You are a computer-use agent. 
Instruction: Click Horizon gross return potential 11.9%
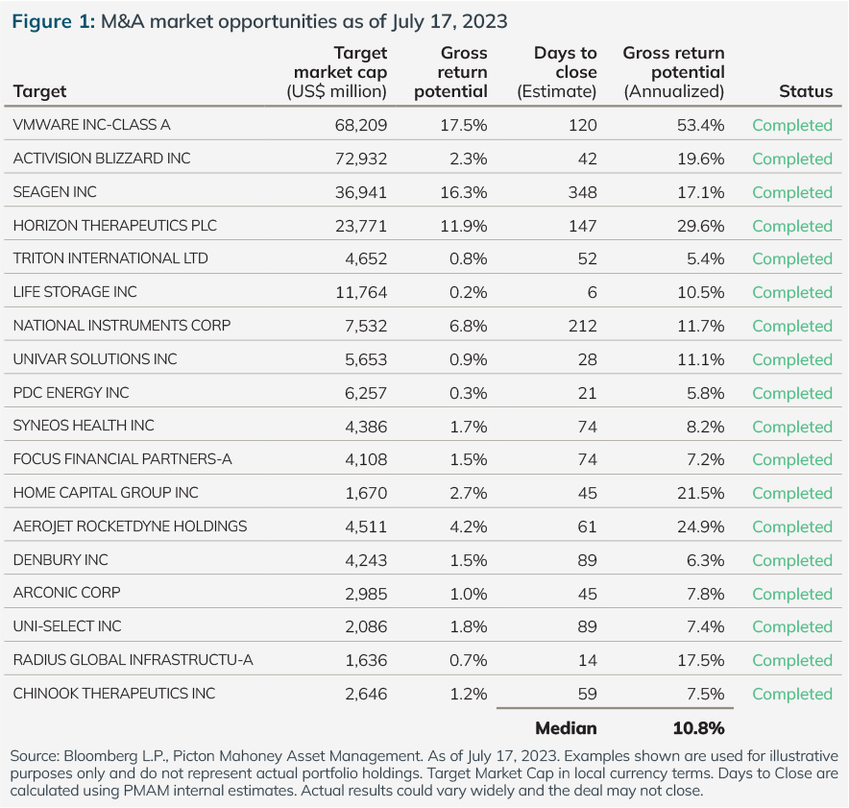[464, 226]
